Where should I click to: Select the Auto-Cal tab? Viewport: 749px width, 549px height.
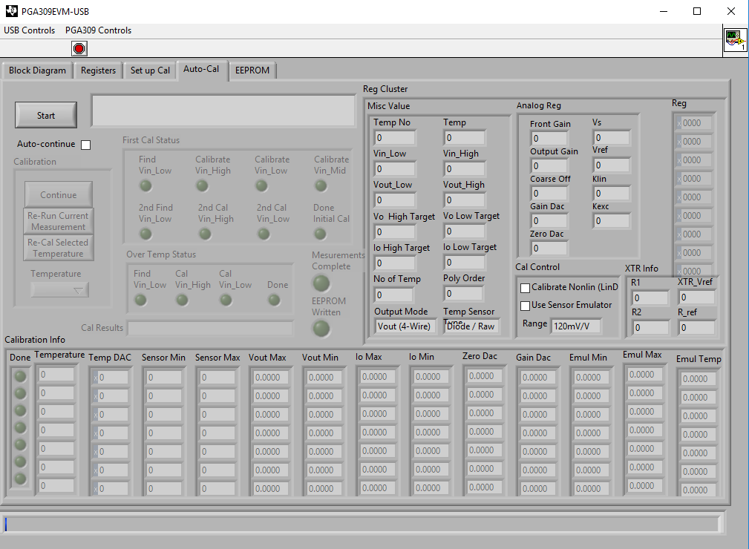(201, 69)
